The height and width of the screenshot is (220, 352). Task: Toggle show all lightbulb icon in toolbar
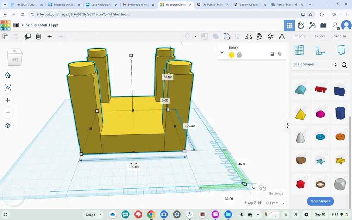click(x=187, y=36)
